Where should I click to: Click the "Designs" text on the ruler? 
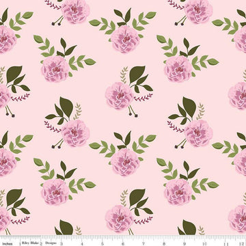[51, 243]
